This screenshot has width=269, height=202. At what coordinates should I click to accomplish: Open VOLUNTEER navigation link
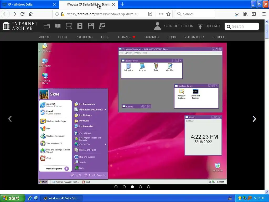click(x=194, y=37)
